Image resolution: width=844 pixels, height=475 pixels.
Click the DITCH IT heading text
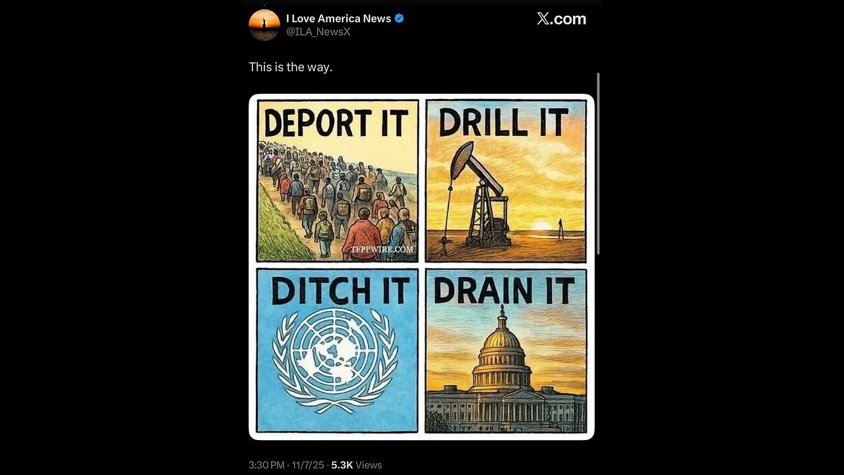click(x=340, y=291)
